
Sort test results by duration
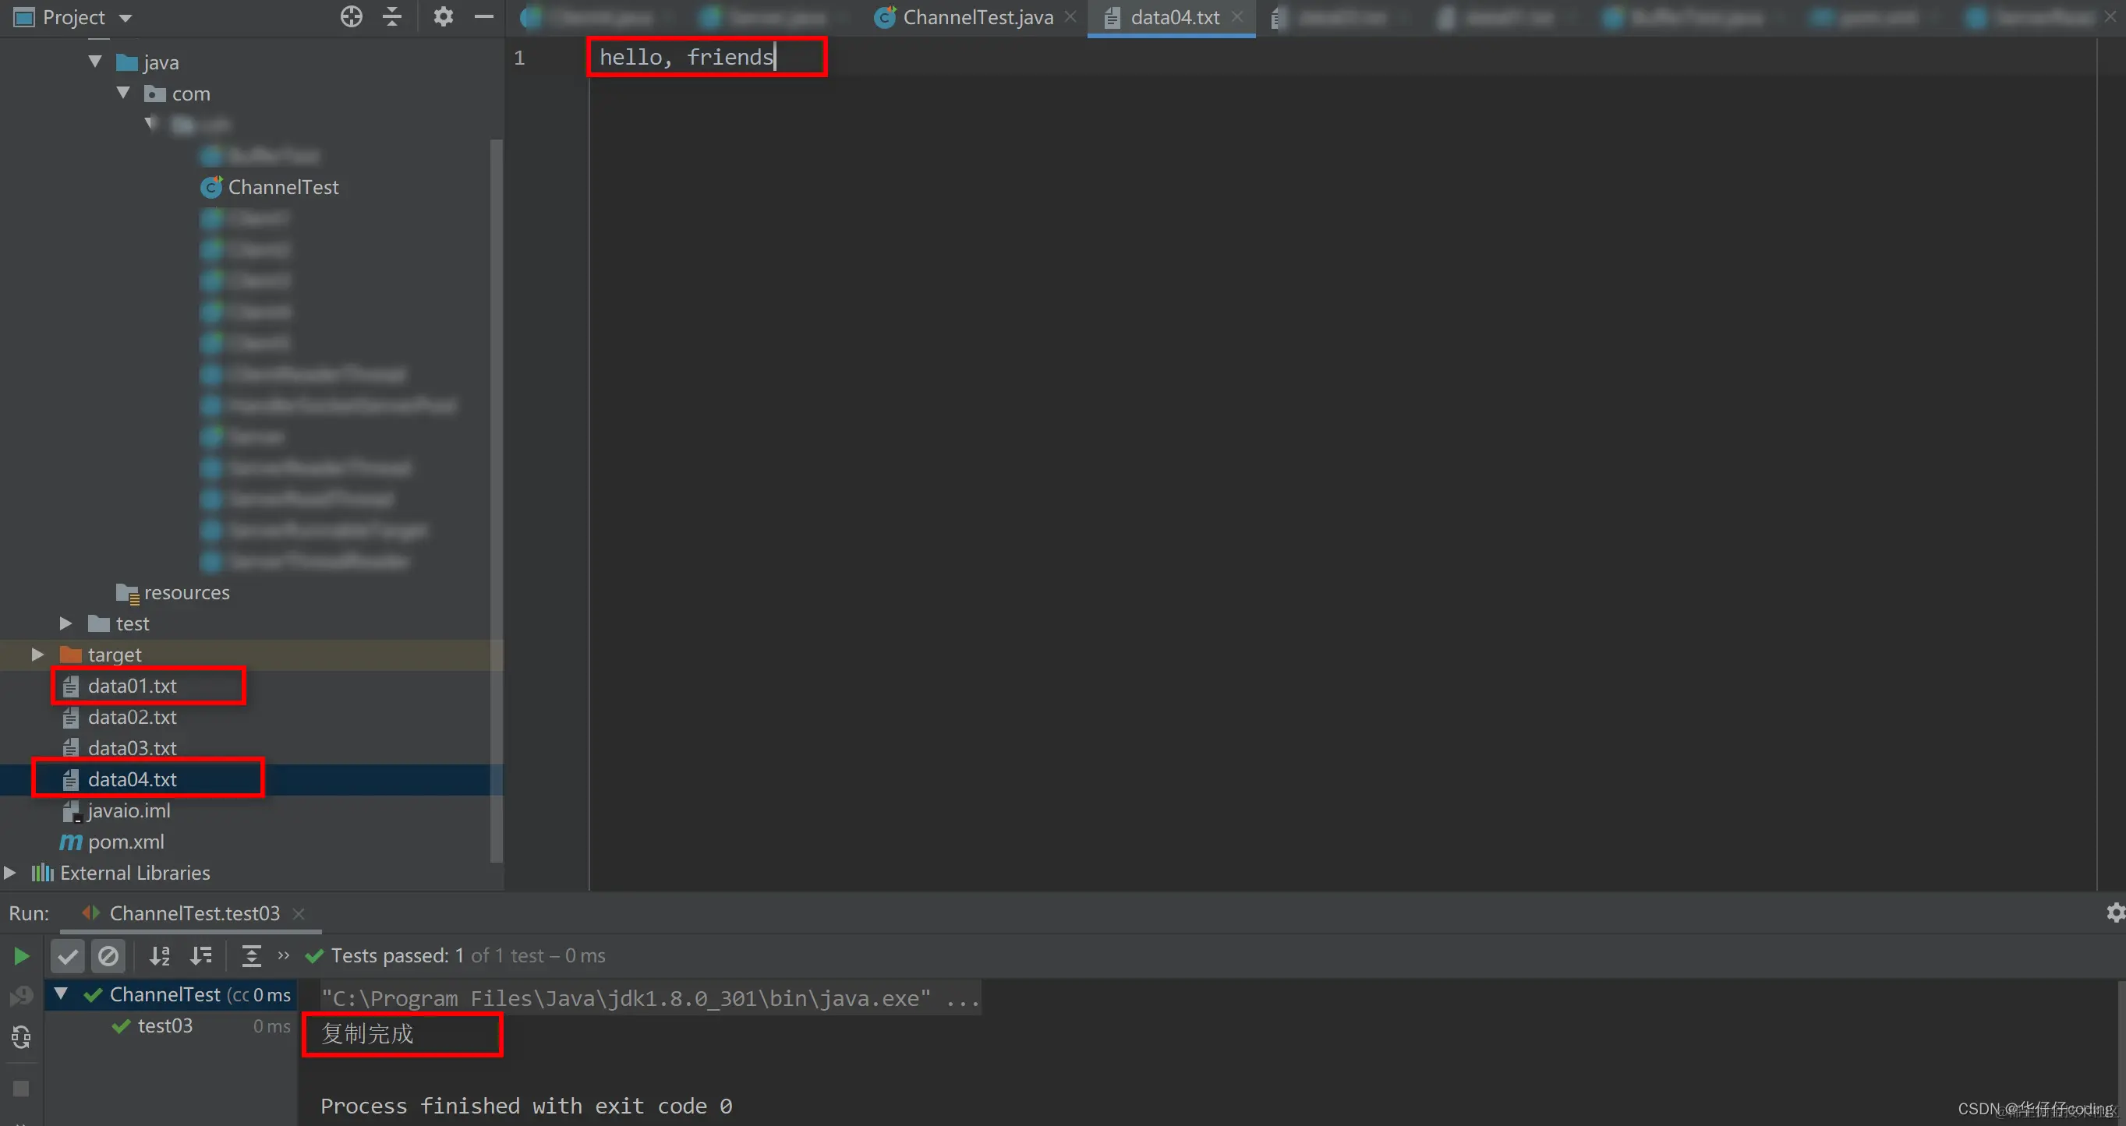pyautogui.click(x=200, y=956)
